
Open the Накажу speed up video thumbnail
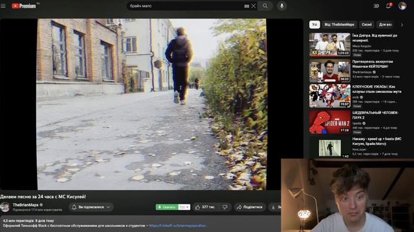pos(330,148)
